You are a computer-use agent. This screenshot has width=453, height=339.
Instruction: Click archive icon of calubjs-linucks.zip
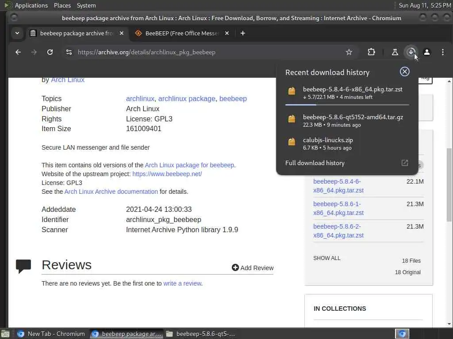coord(292,142)
